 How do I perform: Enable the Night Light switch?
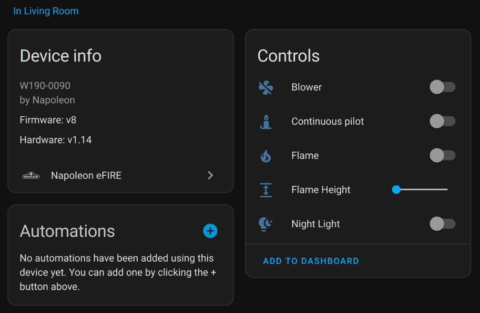pos(442,224)
